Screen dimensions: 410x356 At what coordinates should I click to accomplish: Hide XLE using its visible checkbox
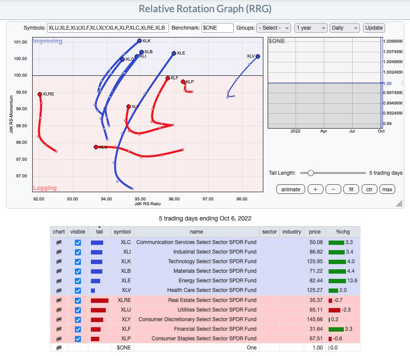pos(78,281)
